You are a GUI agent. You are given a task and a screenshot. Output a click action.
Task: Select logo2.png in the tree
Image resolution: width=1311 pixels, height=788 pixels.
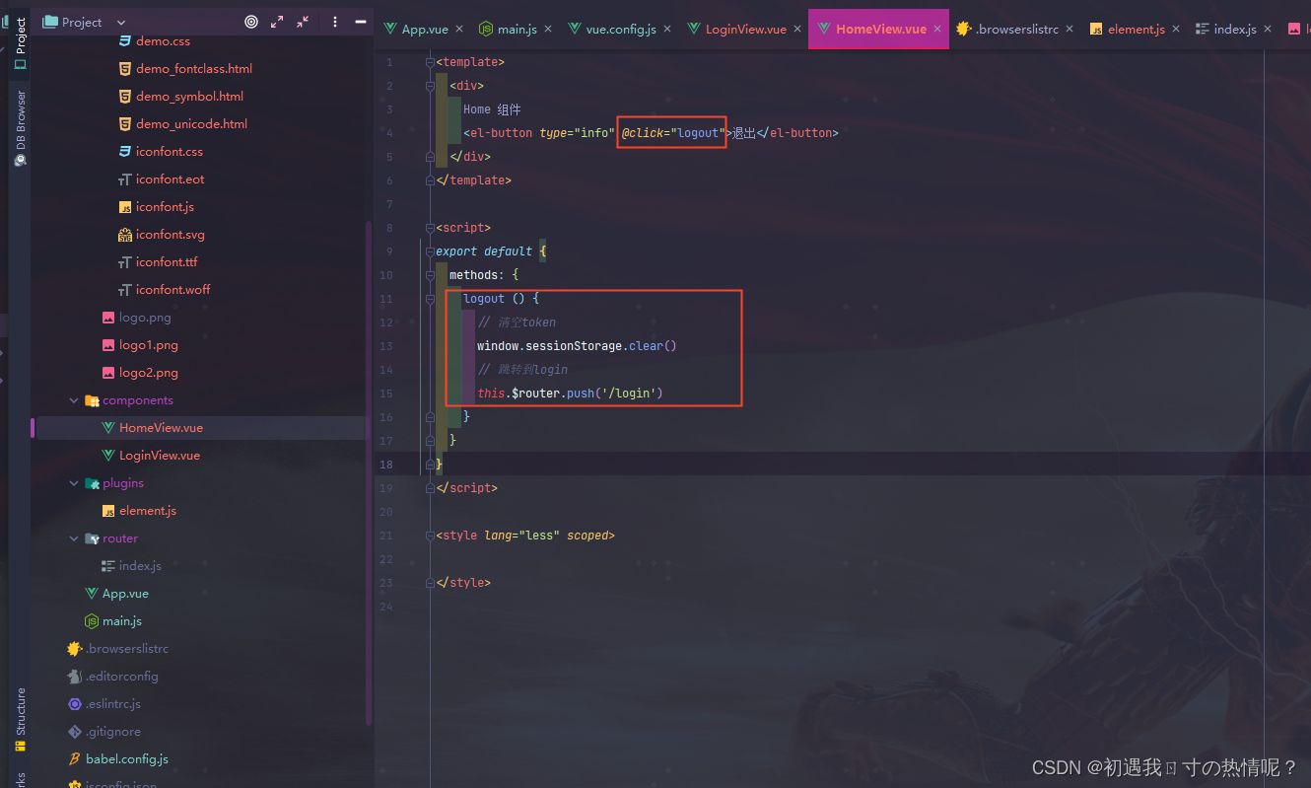tap(149, 373)
